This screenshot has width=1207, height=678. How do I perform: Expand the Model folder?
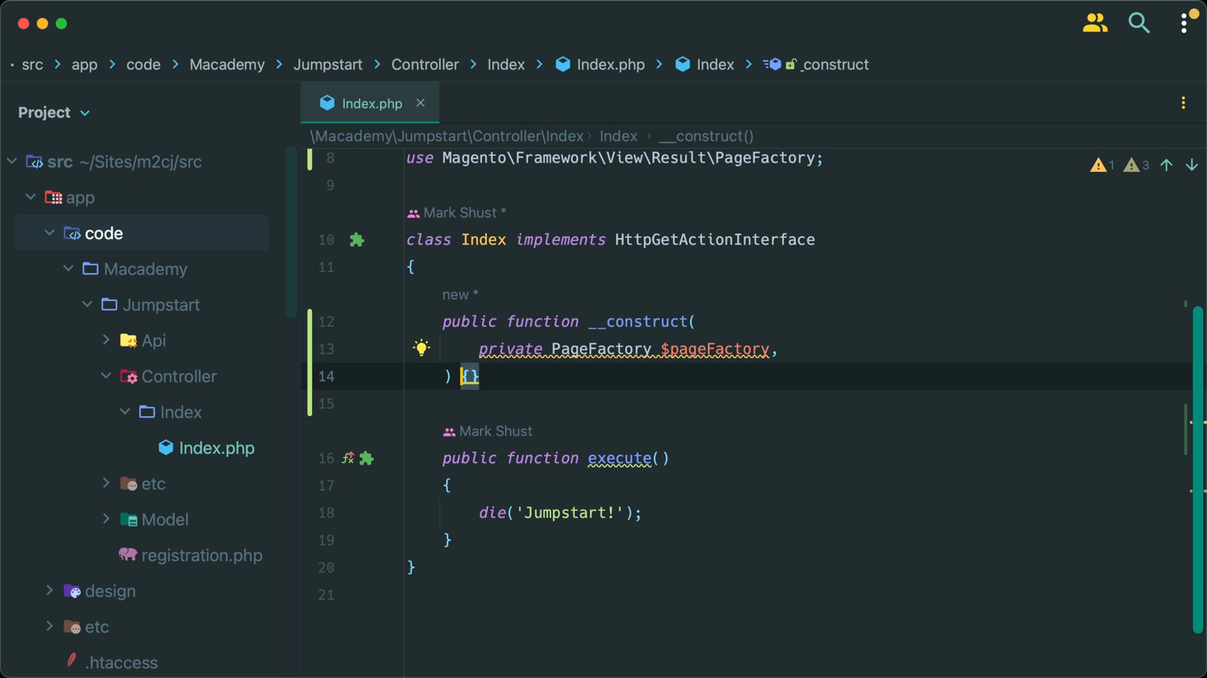(x=106, y=519)
